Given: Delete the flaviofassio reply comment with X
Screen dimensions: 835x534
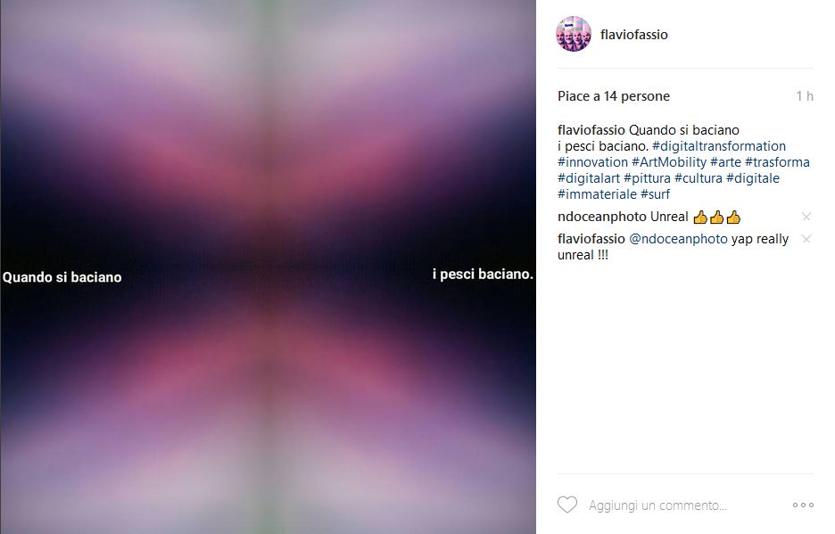Looking at the screenshot, I should pos(806,239).
